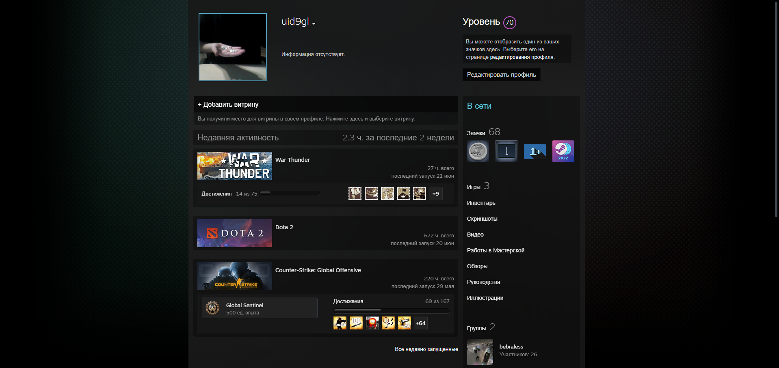
Task: Open 'Иллюстрации' in the sidebar
Action: point(485,298)
